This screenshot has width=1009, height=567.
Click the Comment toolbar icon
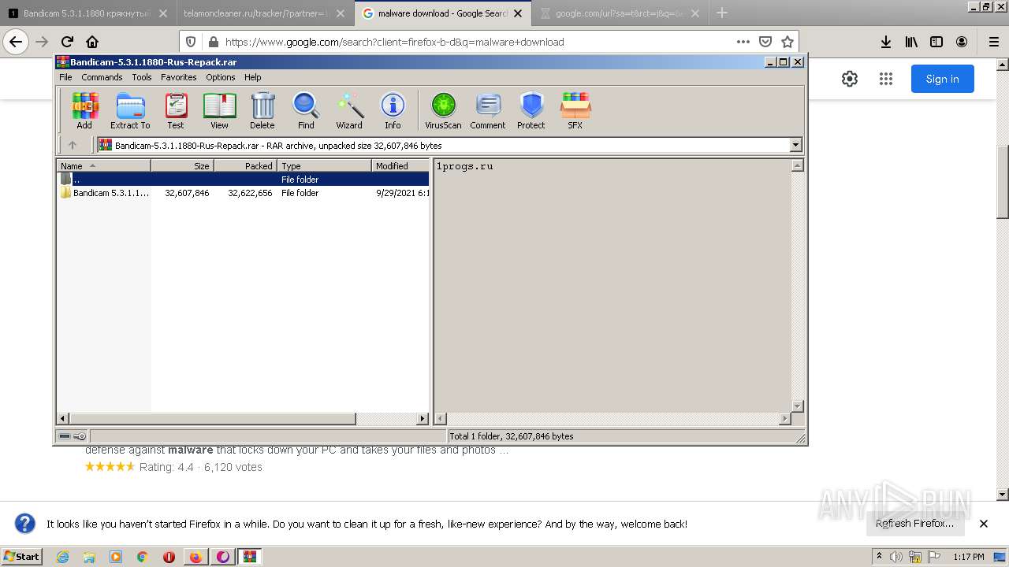pyautogui.click(x=488, y=110)
